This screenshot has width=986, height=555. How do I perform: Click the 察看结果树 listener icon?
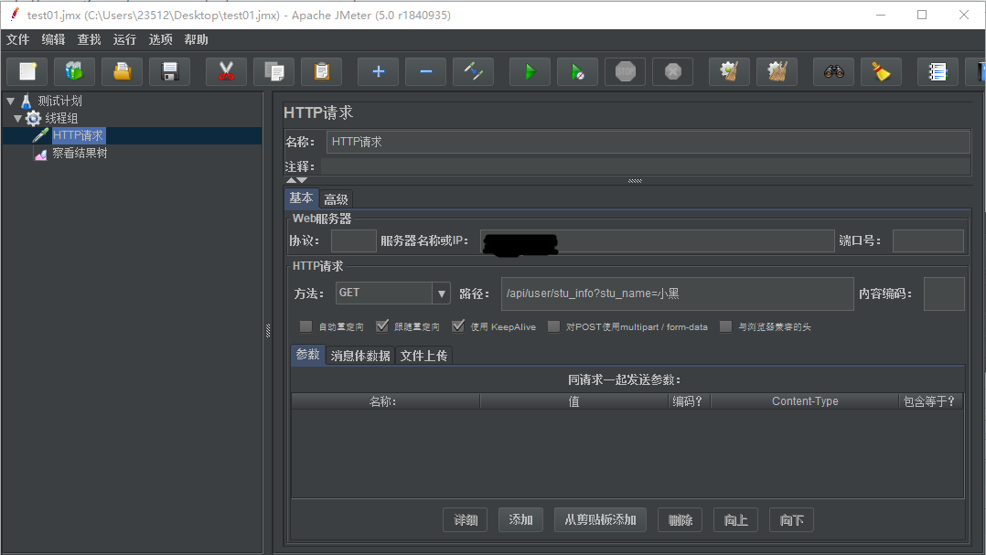point(41,154)
